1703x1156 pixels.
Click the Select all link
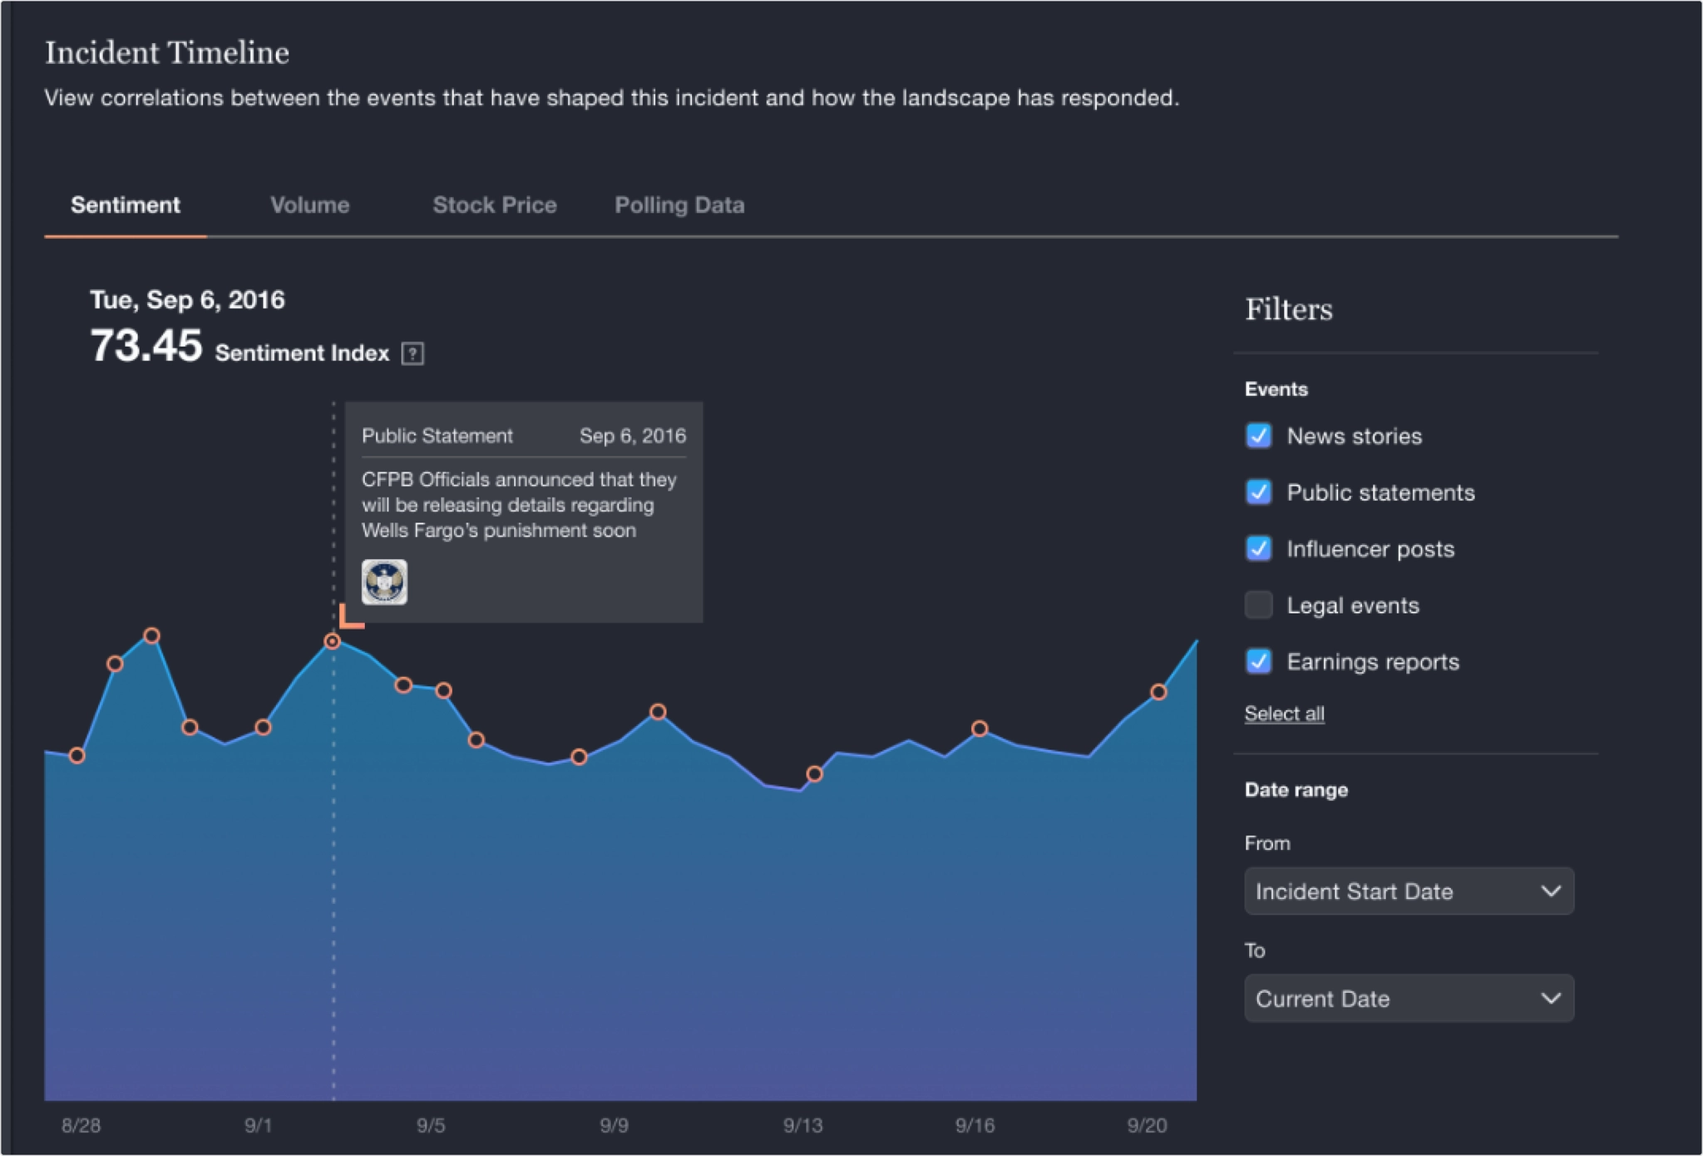(1284, 714)
